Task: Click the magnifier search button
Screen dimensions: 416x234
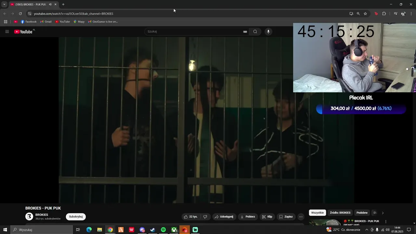Action: [x=255, y=32]
